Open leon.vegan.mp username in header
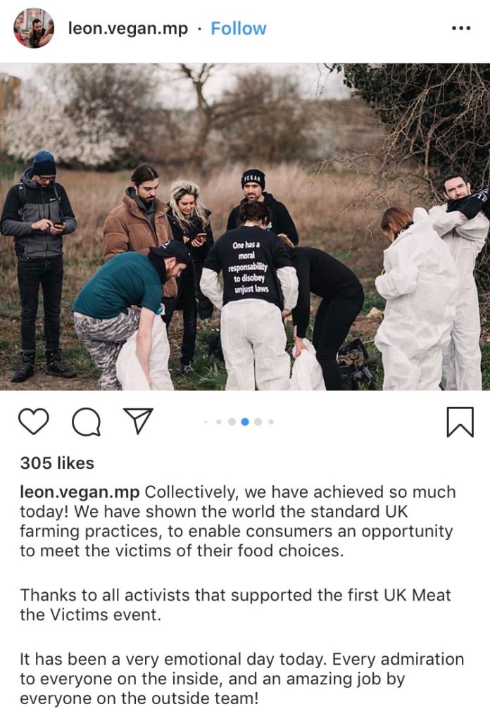490x721 pixels. (128, 28)
